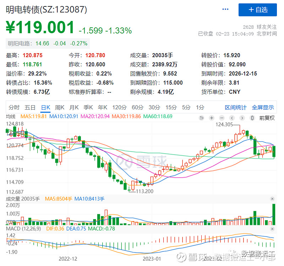Screen dimensions: 284x266
Task: Click the 转股价 value 15.920
Action: point(232,55)
